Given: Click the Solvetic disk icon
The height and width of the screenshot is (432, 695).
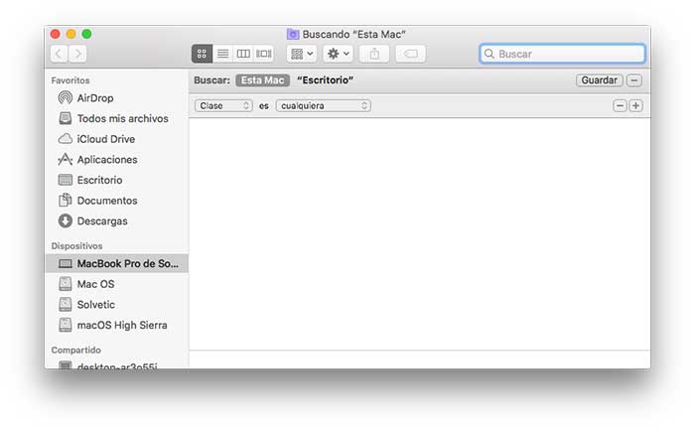Looking at the screenshot, I should (66, 304).
